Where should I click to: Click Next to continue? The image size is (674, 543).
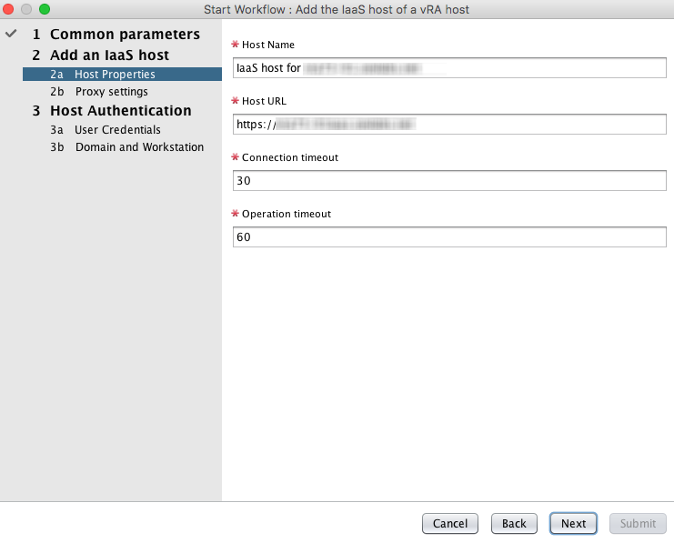(573, 523)
